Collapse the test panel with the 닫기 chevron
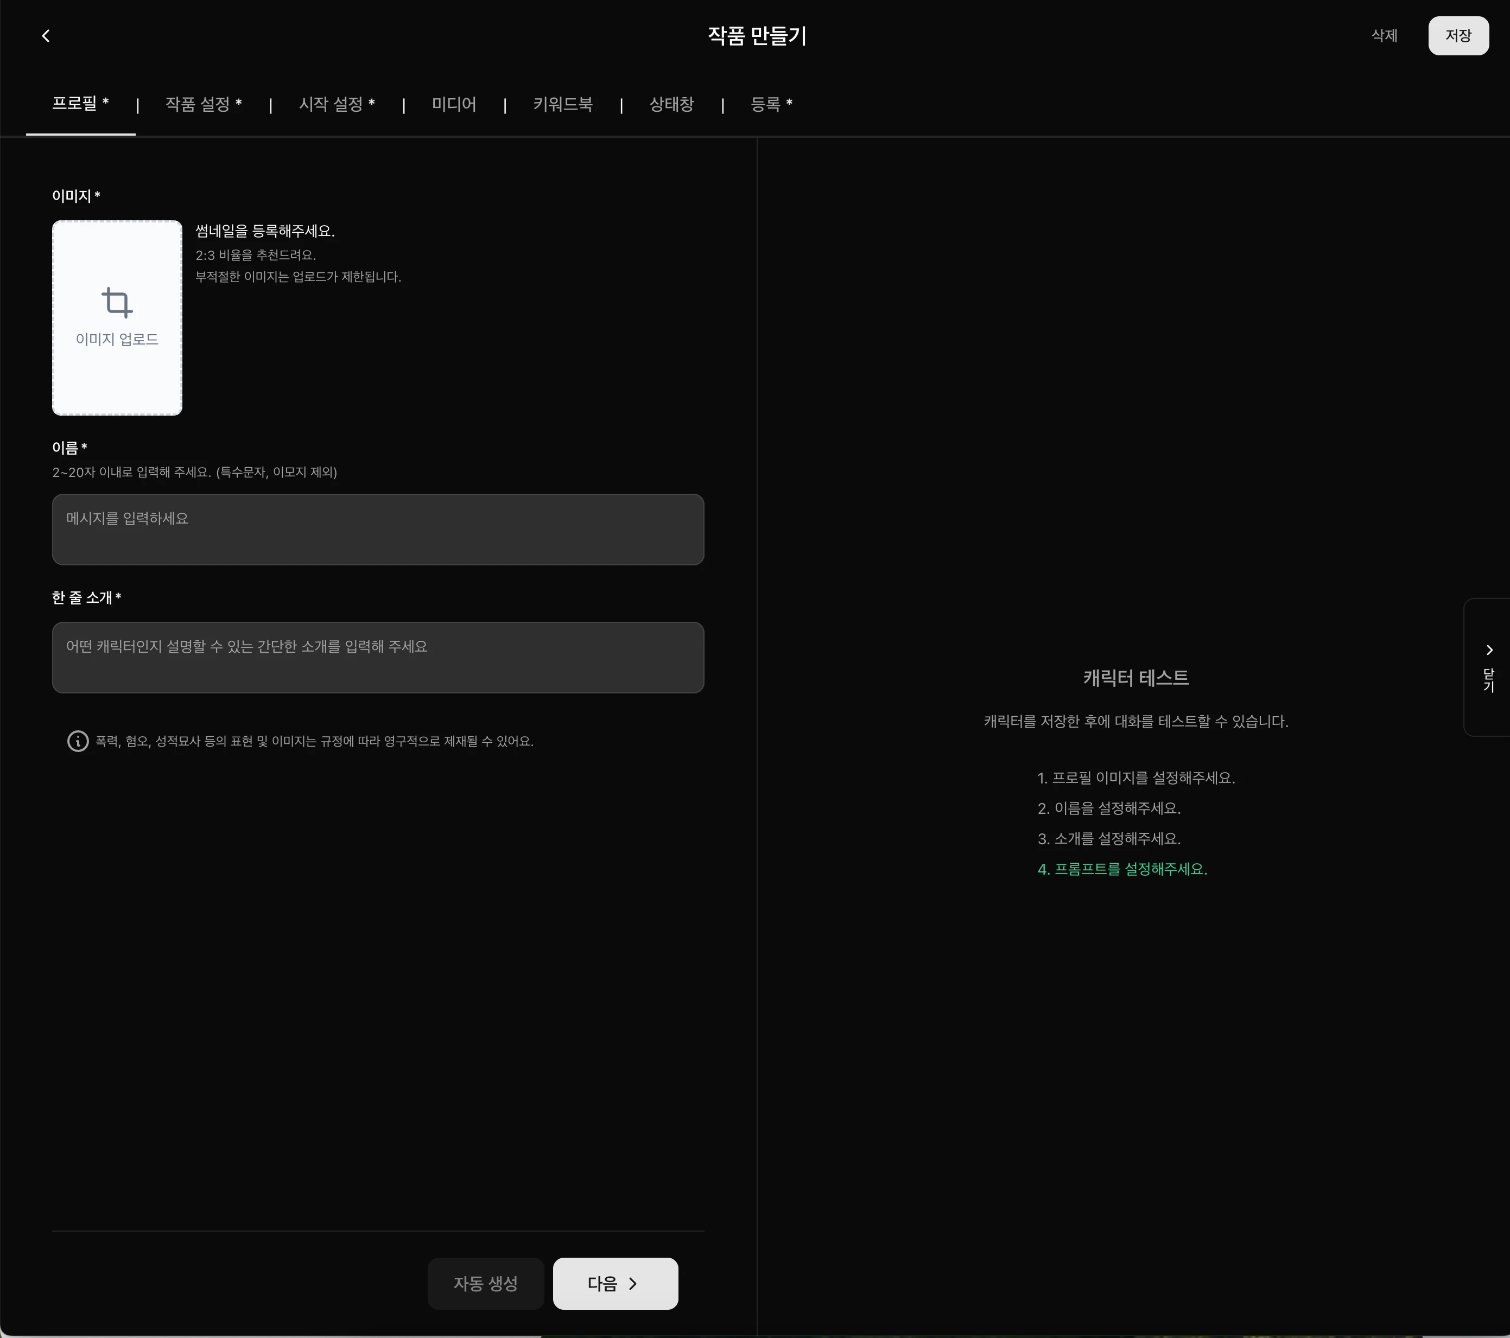 click(x=1489, y=650)
